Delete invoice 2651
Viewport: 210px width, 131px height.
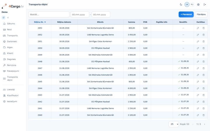click(x=204, y=41)
